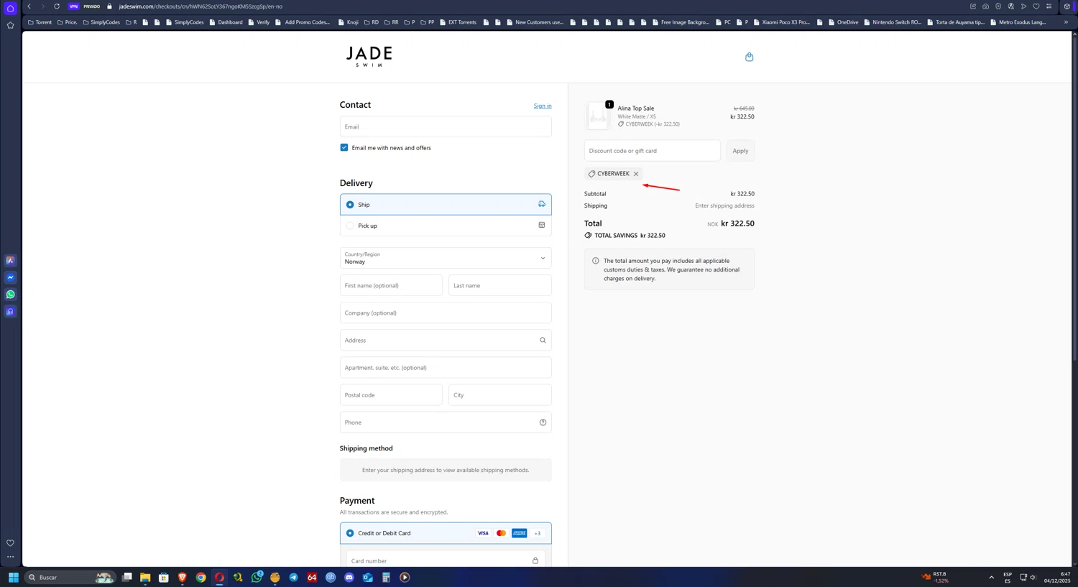Click the address search magnifier icon
1078x587 pixels.
[x=543, y=341]
